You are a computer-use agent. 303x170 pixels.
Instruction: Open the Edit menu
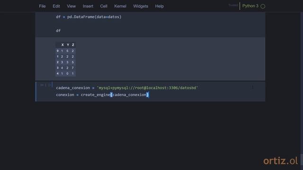click(x=56, y=6)
